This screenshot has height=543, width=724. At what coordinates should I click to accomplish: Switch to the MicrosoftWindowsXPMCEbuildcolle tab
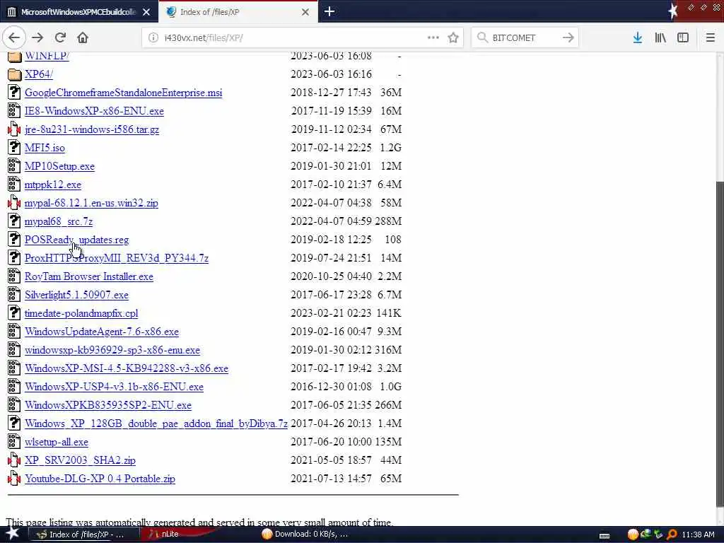point(79,12)
